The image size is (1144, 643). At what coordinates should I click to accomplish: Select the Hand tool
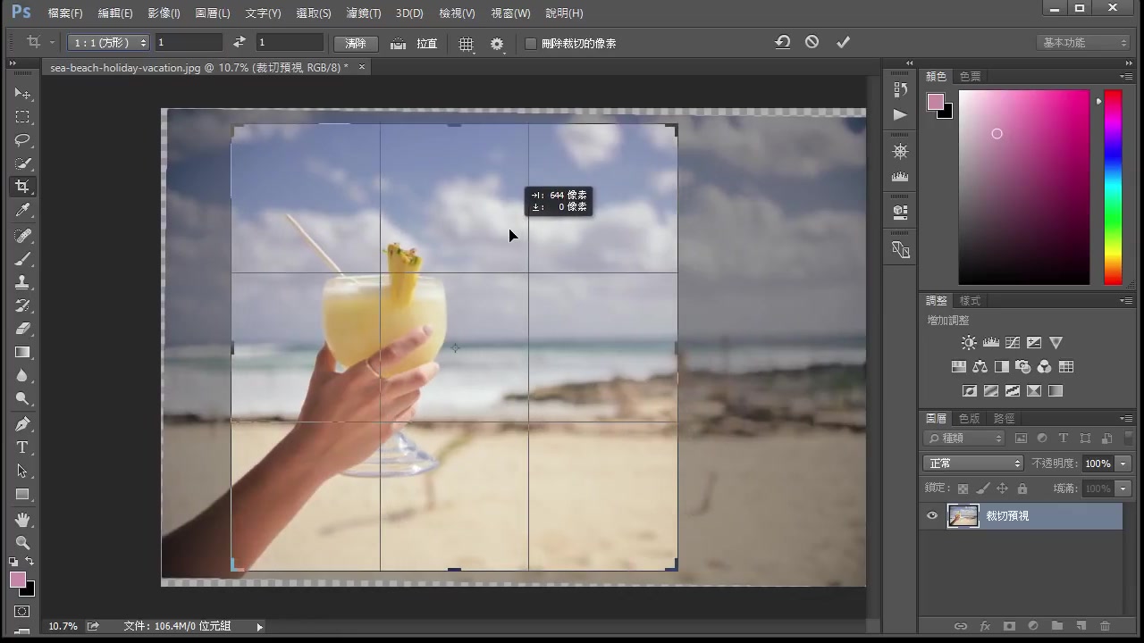pos(23,519)
